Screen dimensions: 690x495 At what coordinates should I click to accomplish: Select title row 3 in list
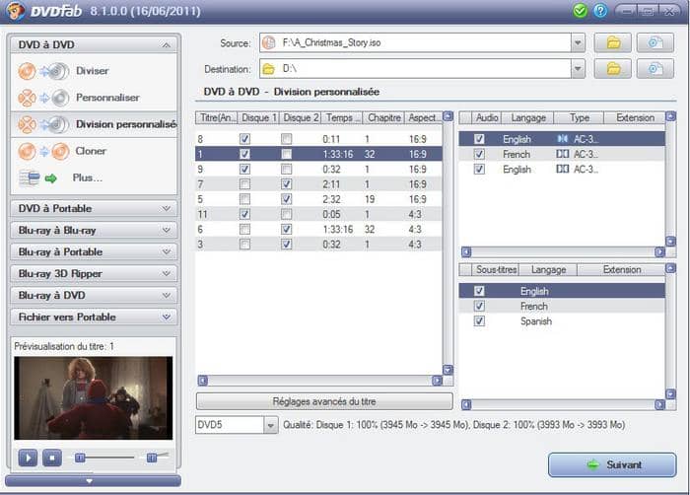[x=318, y=244]
